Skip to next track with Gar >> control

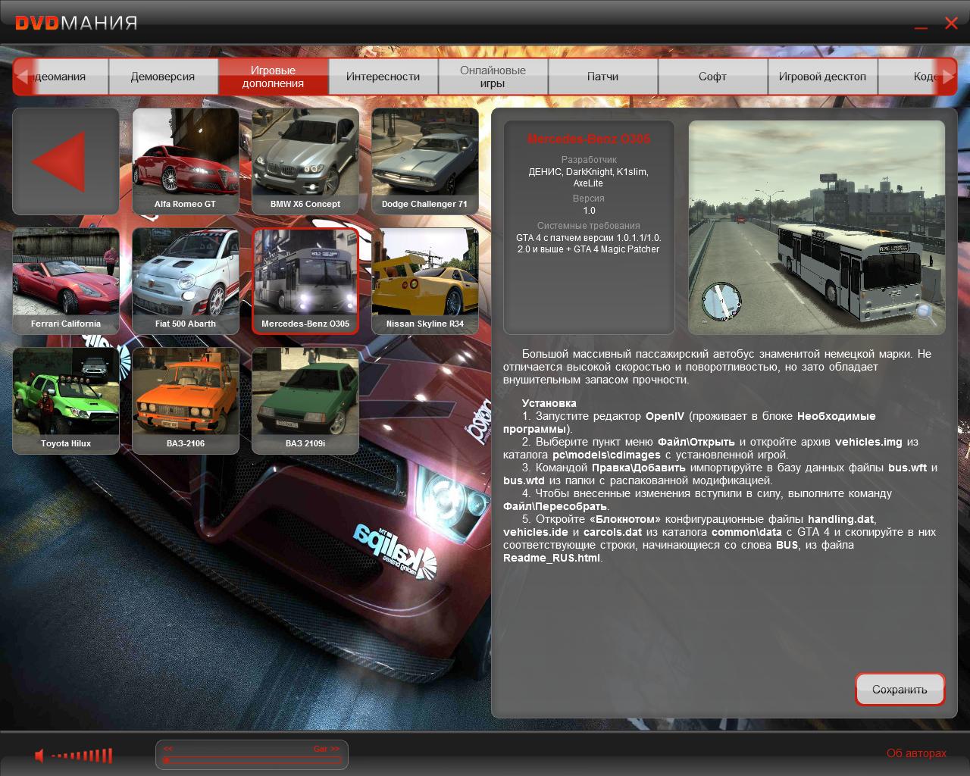click(x=327, y=749)
